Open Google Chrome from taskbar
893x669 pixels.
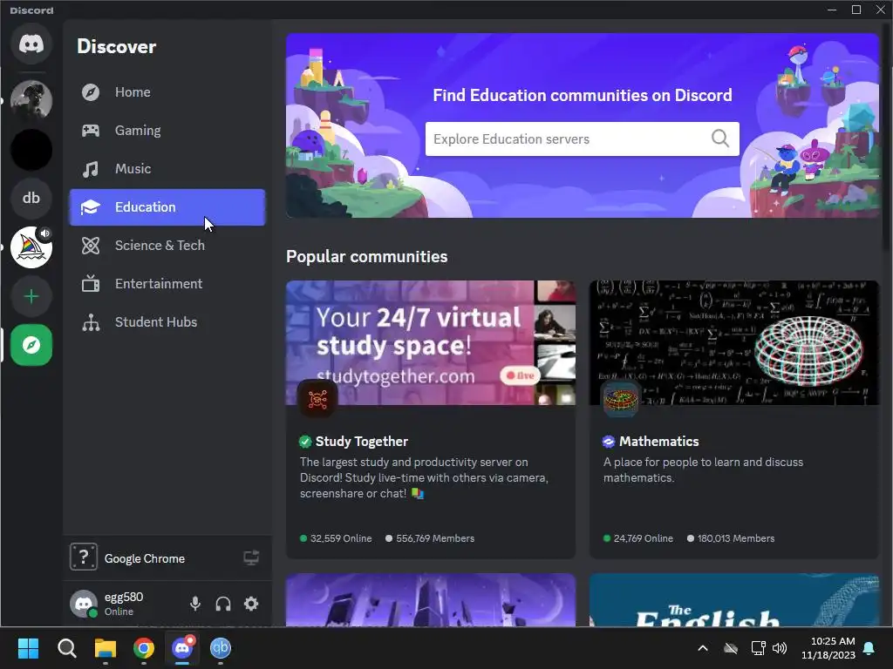pos(144,648)
